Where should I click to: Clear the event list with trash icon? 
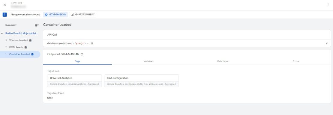(37, 25)
